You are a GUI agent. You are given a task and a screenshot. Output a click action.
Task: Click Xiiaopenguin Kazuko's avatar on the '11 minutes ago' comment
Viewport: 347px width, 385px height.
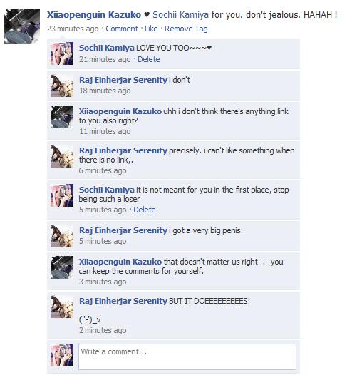pos(62,117)
